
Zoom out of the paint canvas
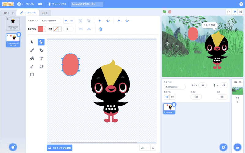pyautogui.click(x=142, y=148)
